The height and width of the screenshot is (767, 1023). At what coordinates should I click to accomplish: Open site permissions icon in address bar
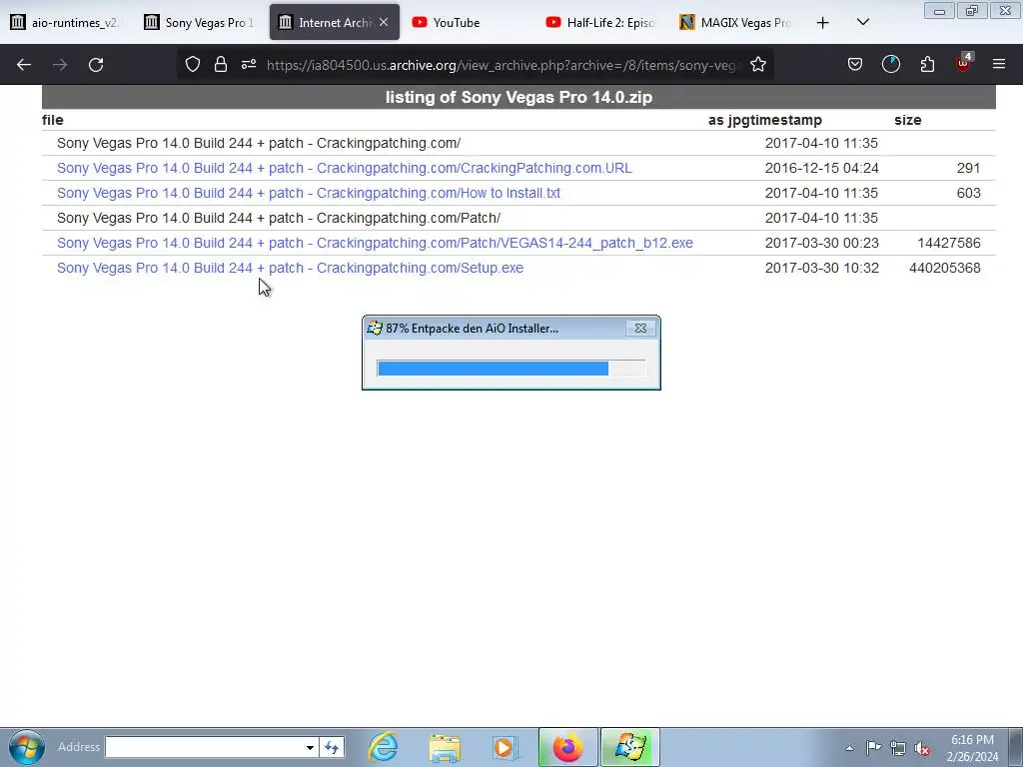249,64
